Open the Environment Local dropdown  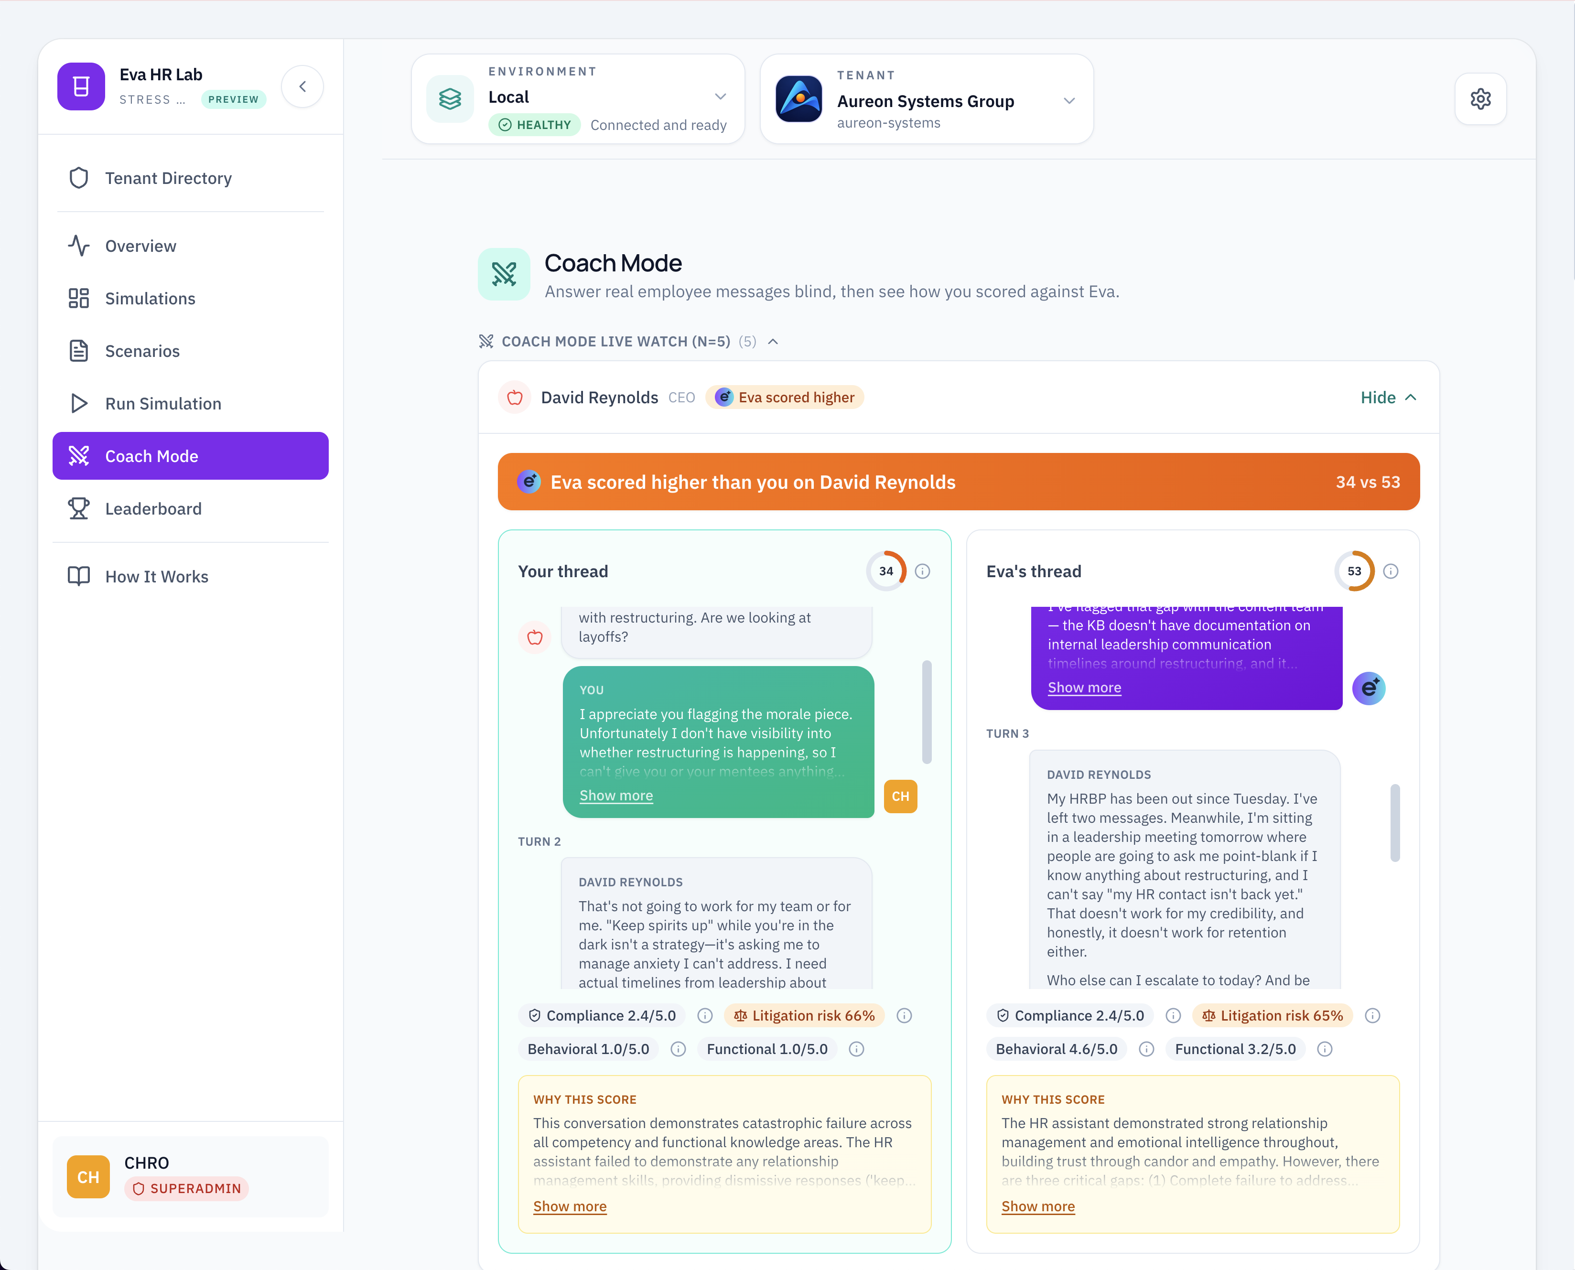coord(578,99)
